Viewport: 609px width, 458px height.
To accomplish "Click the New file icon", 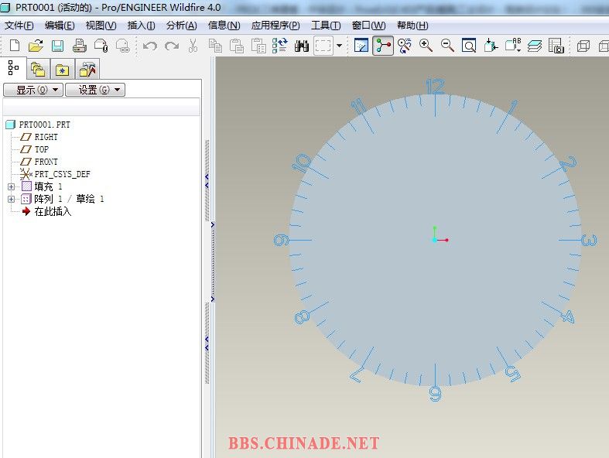I will click(14, 46).
